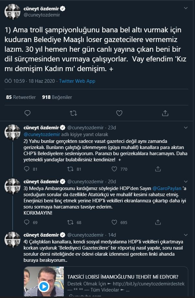Open the Twitter Web App link

click(x=77, y=81)
